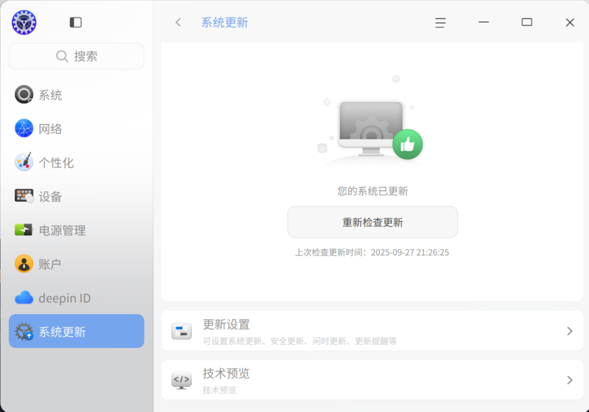Viewport: 589px width, 412px height.
Task: Minimize the Control Center window
Action: click(x=484, y=22)
